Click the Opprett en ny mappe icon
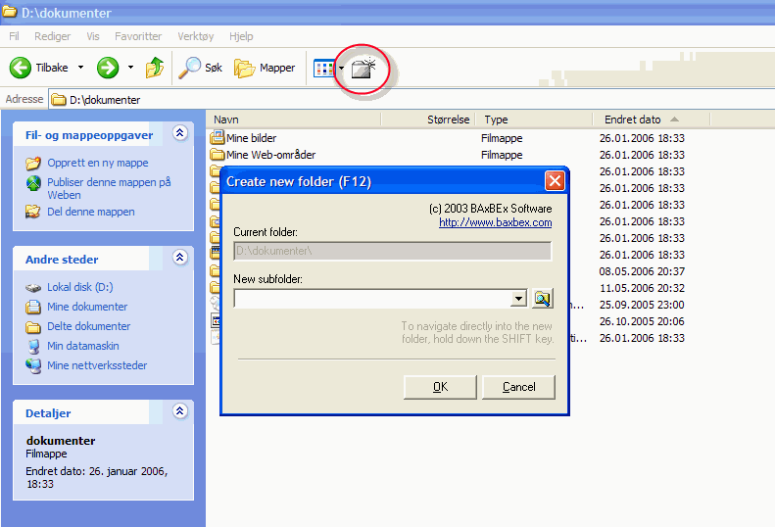 pos(33,163)
